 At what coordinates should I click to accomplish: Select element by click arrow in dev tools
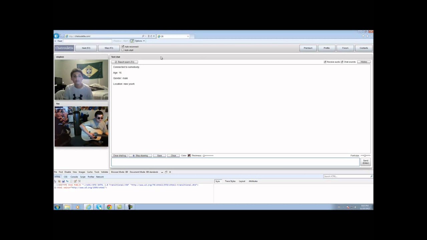click(55, 181)
